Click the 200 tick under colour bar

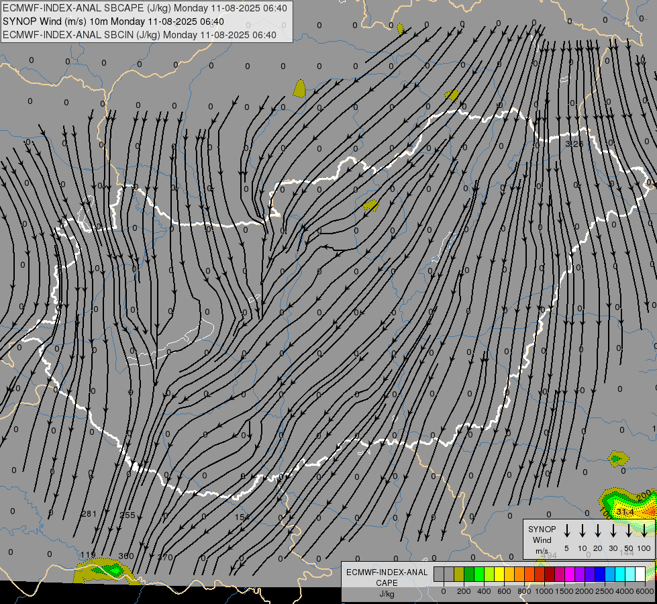[464, 591]
